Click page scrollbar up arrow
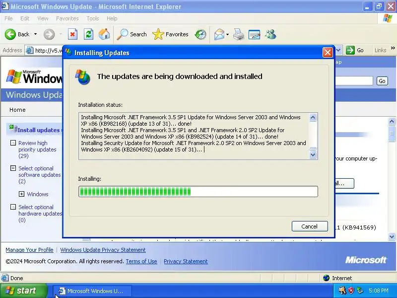Screen dimensions: 397x298 392,121
